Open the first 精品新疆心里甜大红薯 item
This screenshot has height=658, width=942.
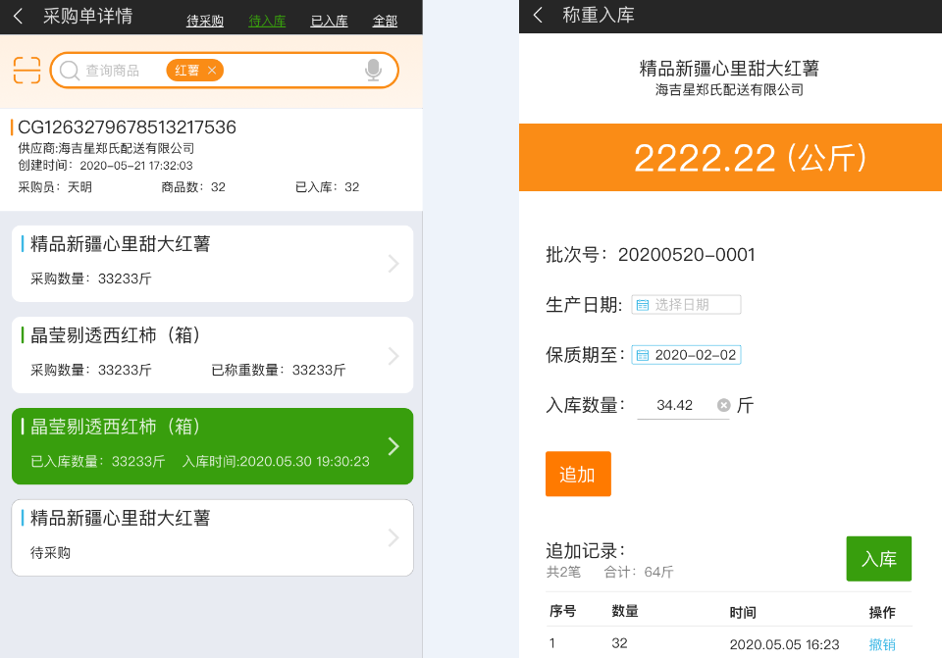[213, 264]
